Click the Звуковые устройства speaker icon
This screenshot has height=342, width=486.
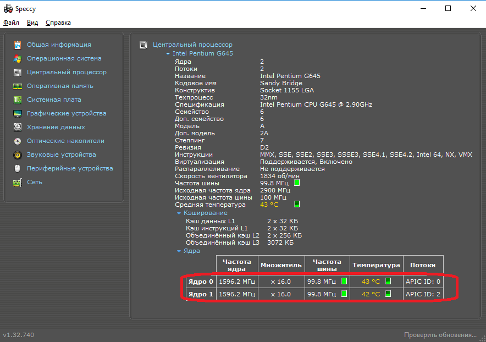point(18,155)
